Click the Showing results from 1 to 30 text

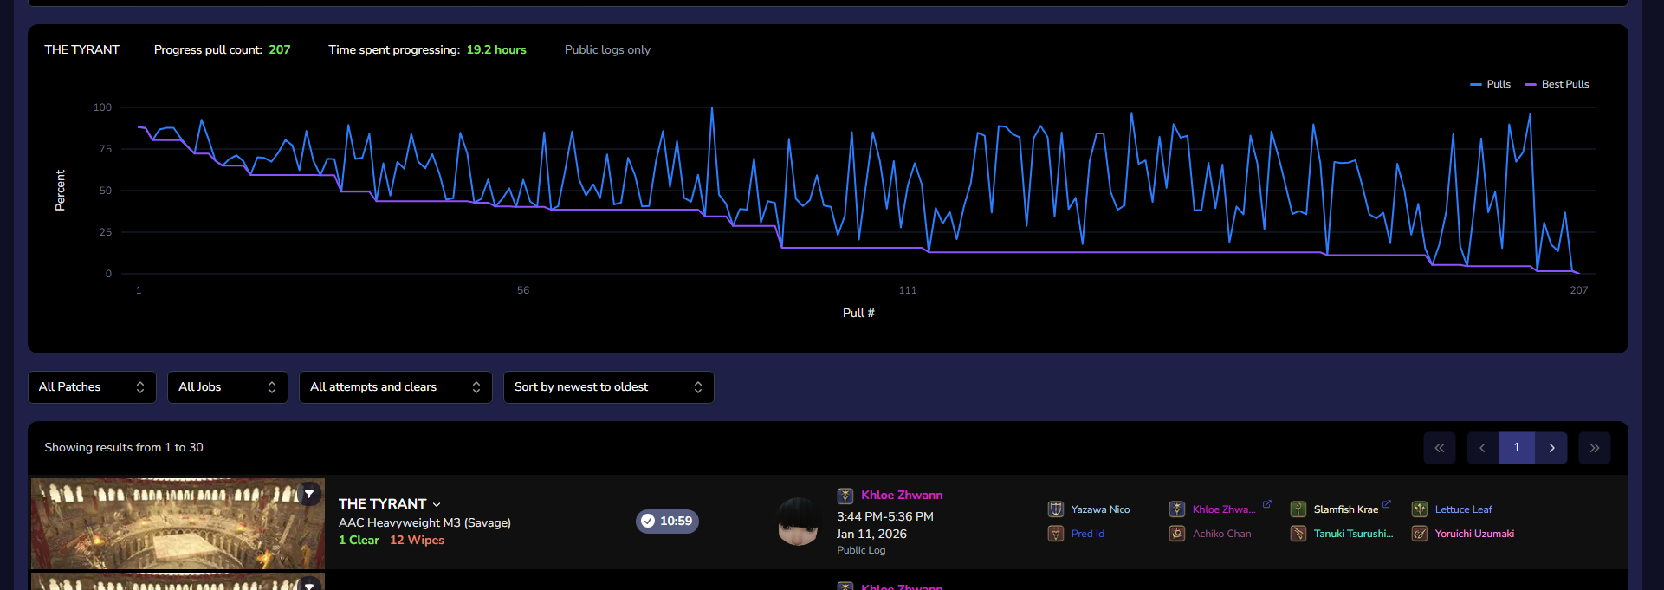[124, 447]
